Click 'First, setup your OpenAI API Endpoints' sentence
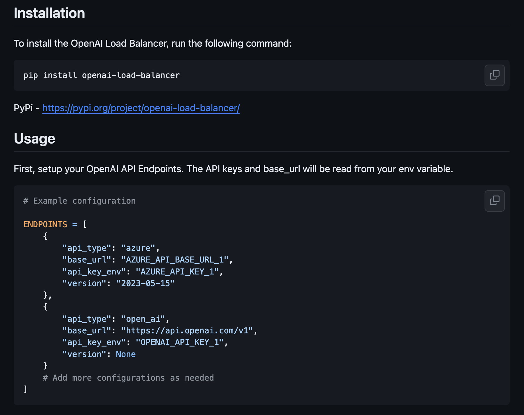The image size is (524, 415). tap(233, 169)
